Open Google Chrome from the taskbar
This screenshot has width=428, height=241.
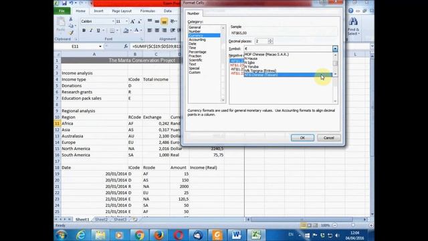click(139, 235)
